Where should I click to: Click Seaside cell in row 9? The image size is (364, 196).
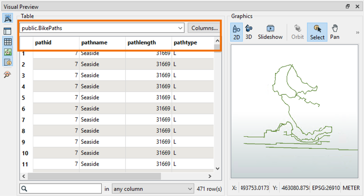(x=102, y=142)
